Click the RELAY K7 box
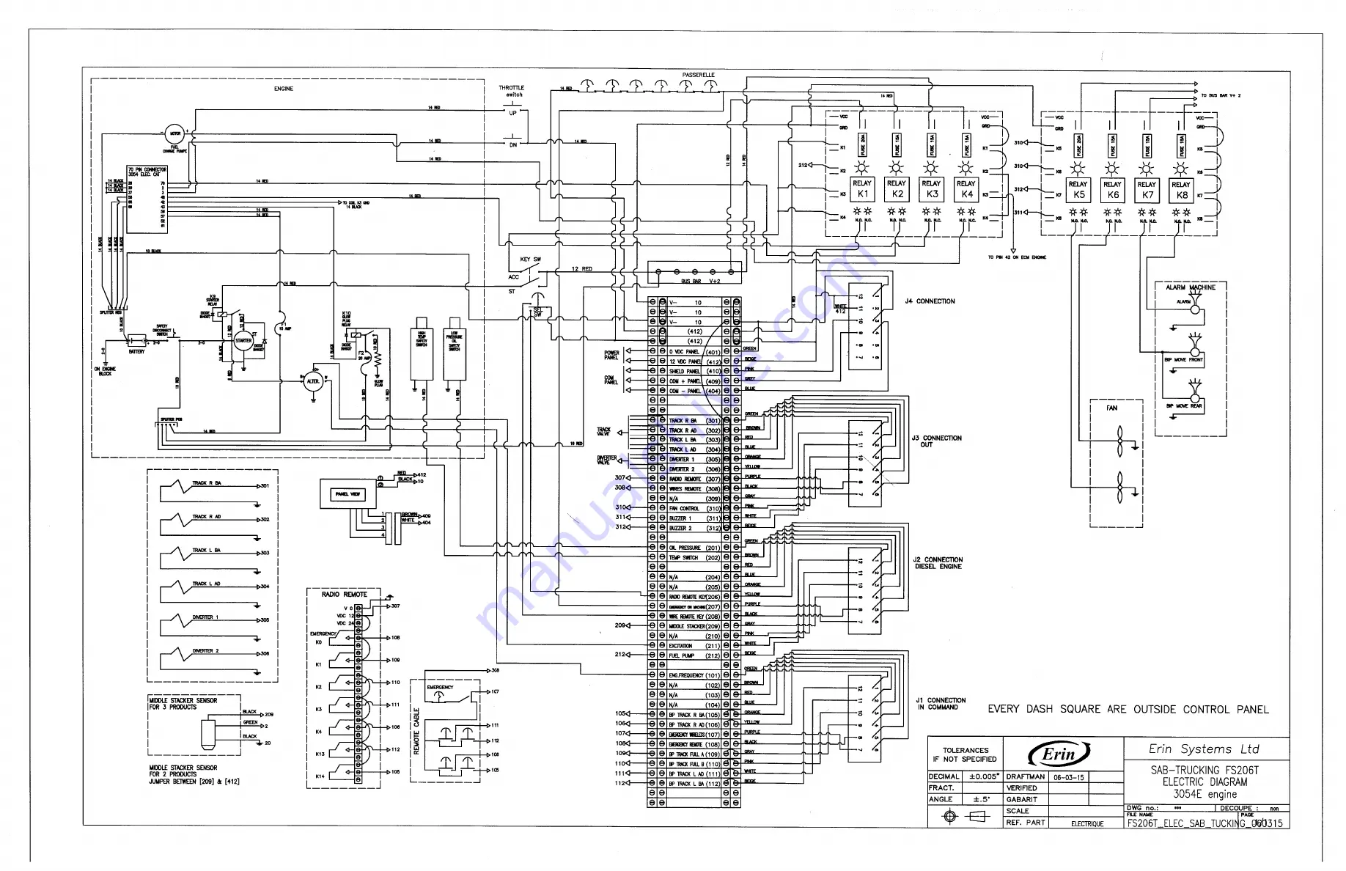This screenshot has height=871, width=1346. coord(1147,191)
